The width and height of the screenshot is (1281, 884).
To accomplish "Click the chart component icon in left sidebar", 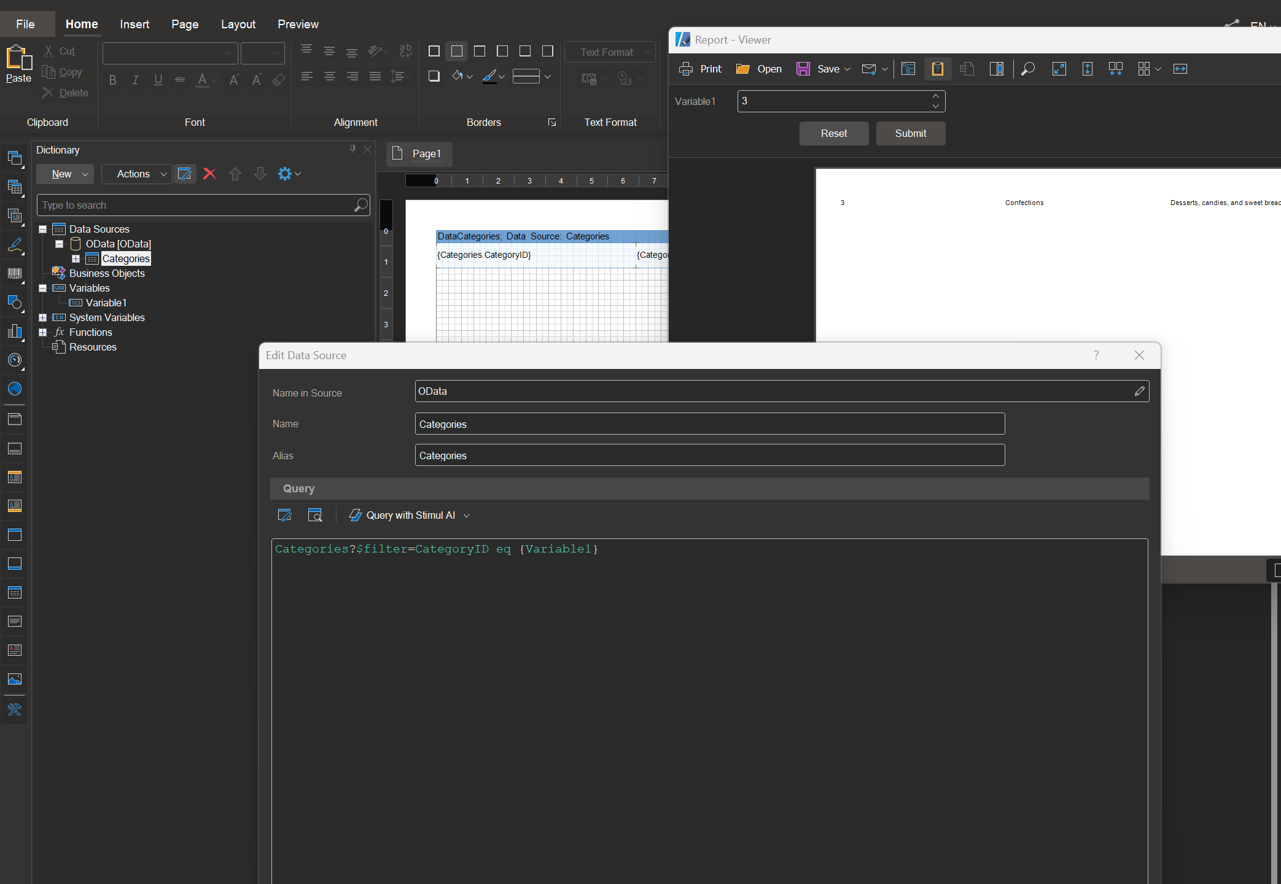I will point(15,331).
